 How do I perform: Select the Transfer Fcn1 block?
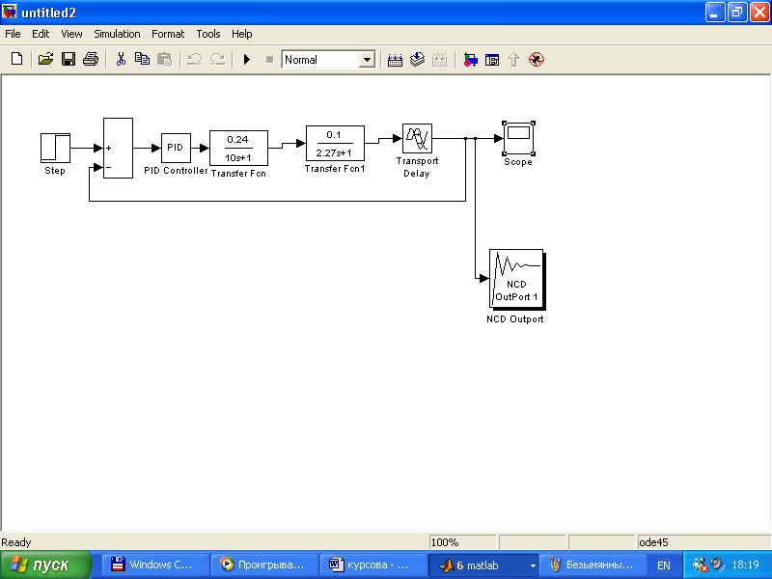click(x=335, y=143)
